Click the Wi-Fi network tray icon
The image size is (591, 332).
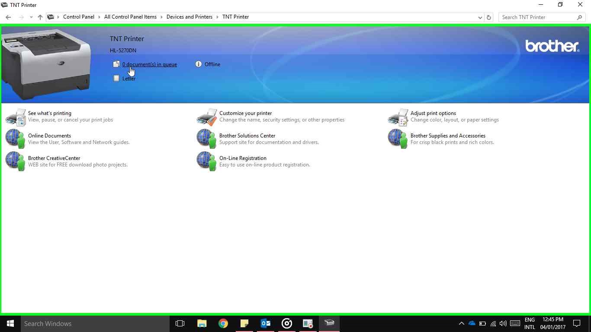click(493, 323)
